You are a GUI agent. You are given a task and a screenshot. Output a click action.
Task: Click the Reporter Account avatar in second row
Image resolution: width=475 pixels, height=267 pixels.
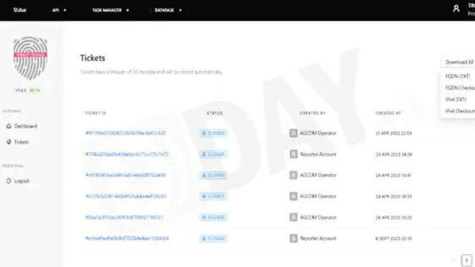[x=294, y=154]
